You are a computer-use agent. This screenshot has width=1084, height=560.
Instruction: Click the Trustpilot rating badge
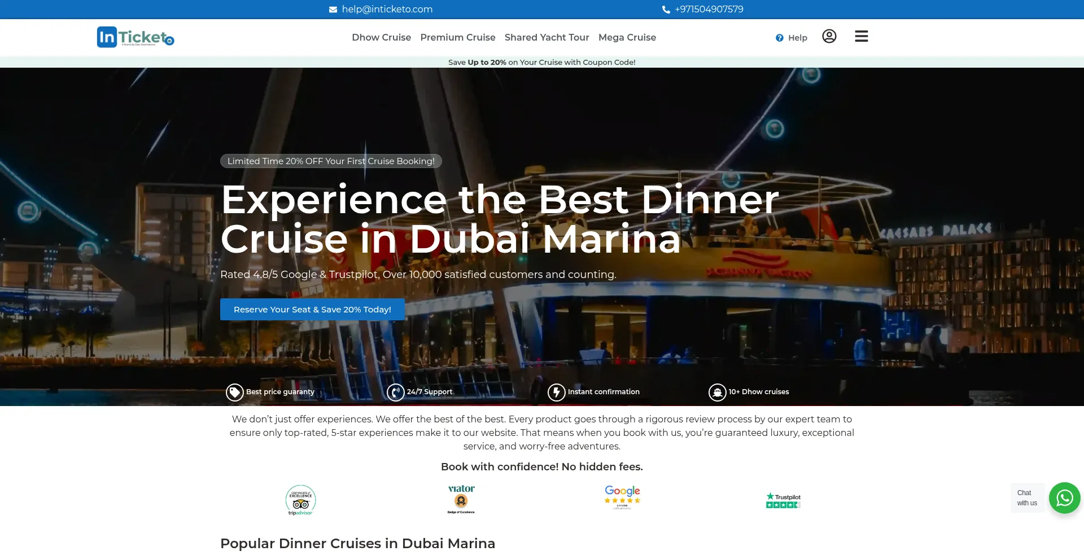[x=783, y=500]
